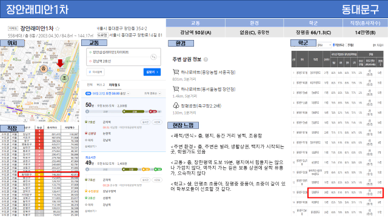388x218 pixels.
Task: Click the 강남역 50분(A) cell
Action: click(195, 32)
